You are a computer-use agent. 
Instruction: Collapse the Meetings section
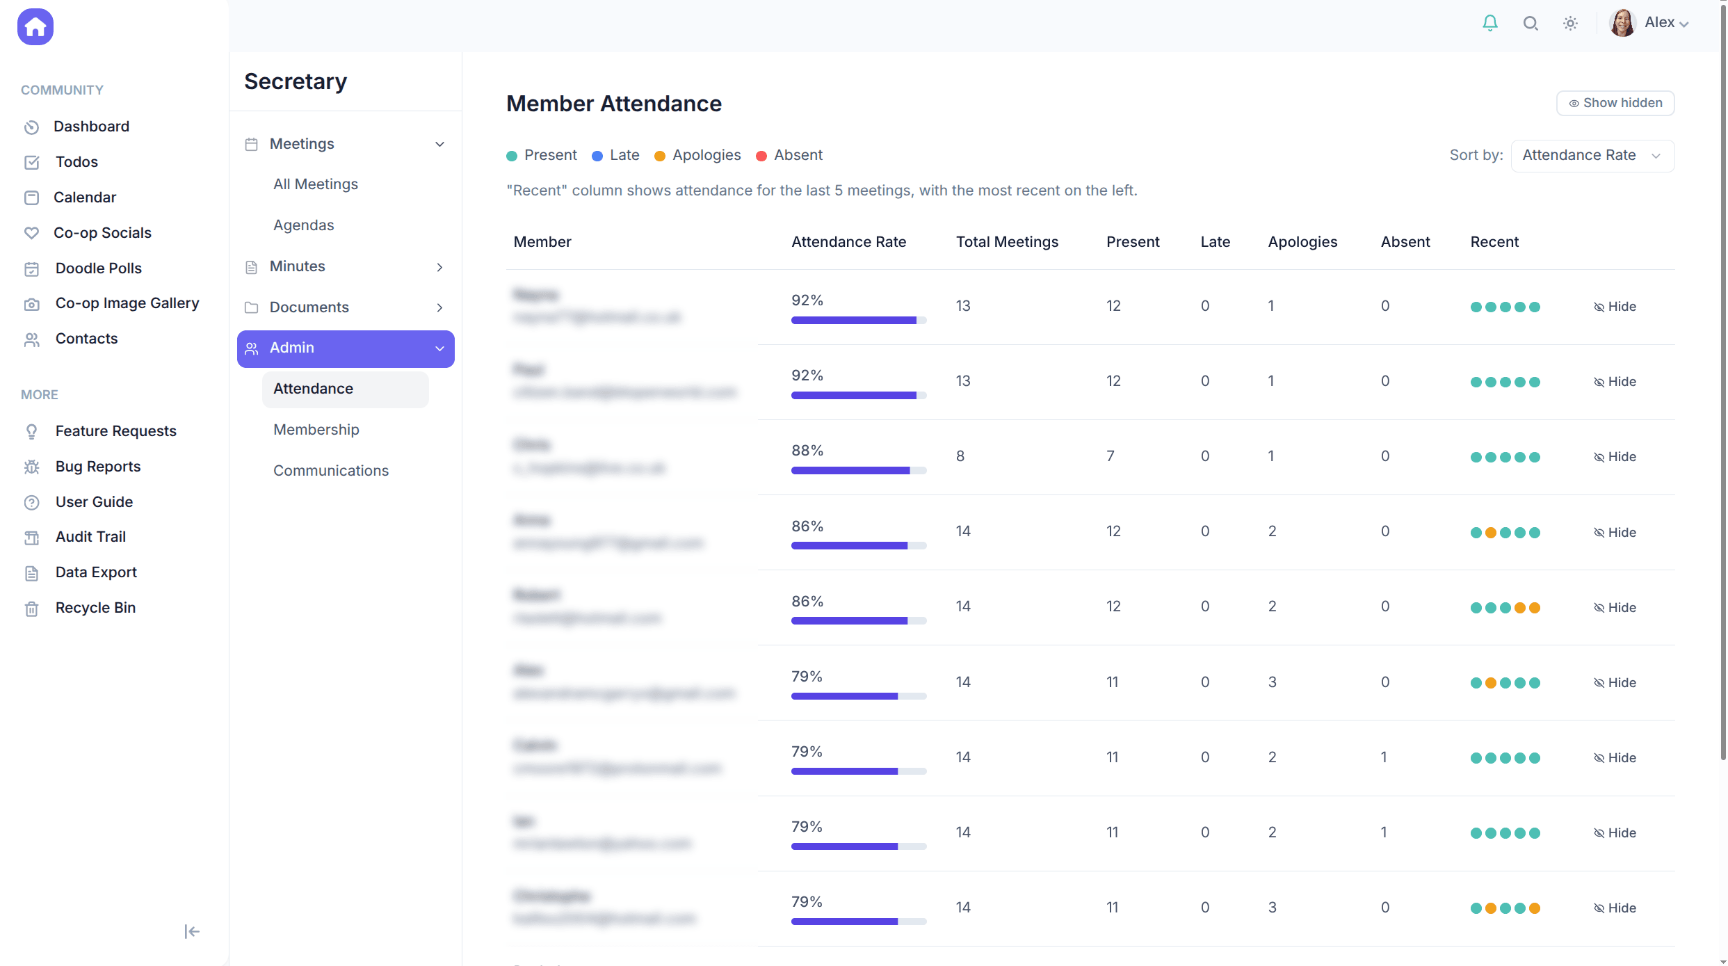(x=439, y=143)
